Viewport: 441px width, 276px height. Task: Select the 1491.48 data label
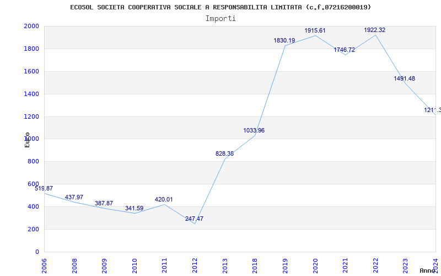tap(405, 78)
